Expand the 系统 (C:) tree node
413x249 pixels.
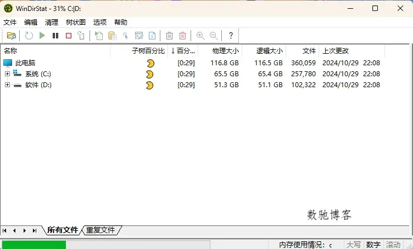(x=7, y=74)
